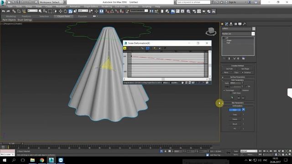292x164 pixels.
Task: Open the Workspace: Default dropdown
Action: 52,2
